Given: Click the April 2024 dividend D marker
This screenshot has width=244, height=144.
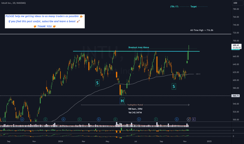Looking at the screenshot, I should pyautogui.click(x=99, y=119).
